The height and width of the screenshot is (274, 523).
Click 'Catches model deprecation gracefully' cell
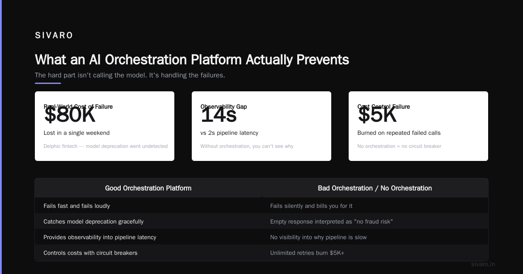[148, 221]
